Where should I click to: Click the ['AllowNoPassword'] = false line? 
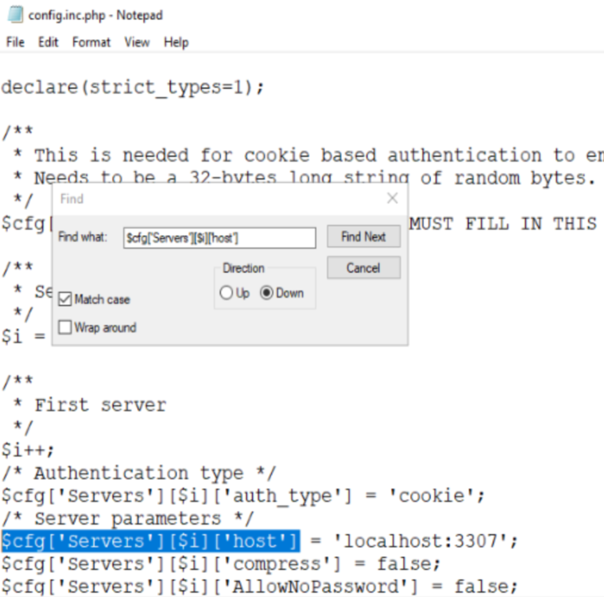point(259,587)
